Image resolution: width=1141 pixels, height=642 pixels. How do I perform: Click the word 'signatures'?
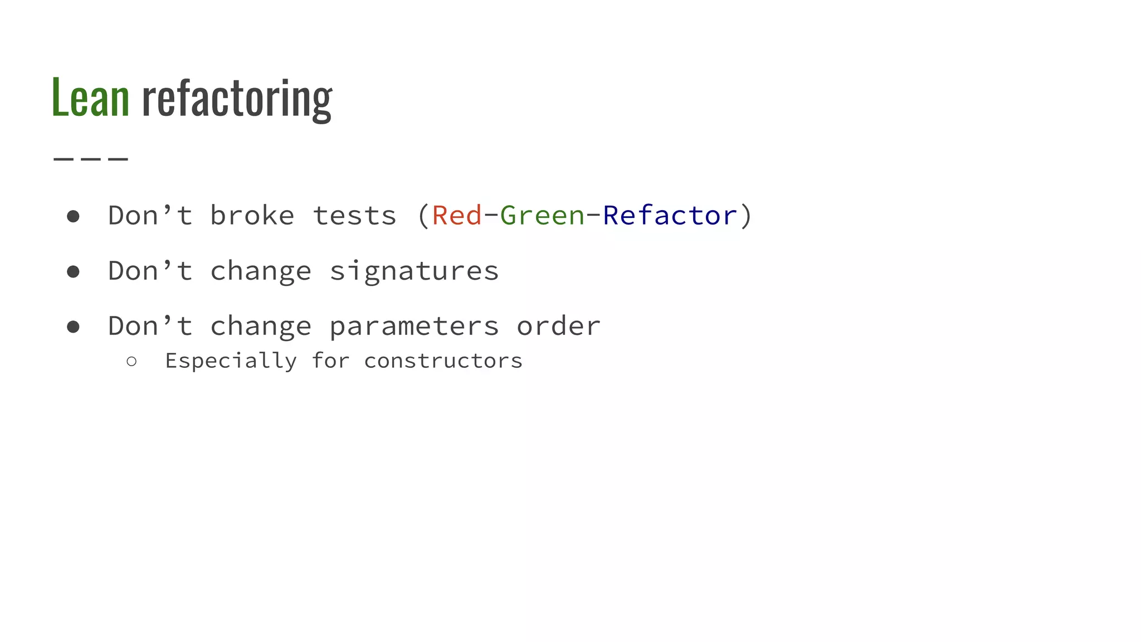[414, 272]
